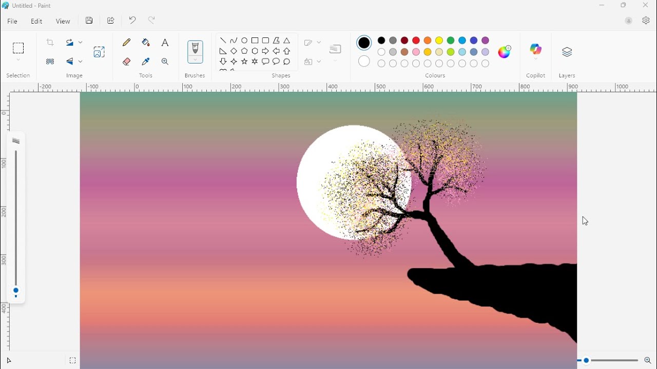Choose the green colour swatch

(451, 40)
